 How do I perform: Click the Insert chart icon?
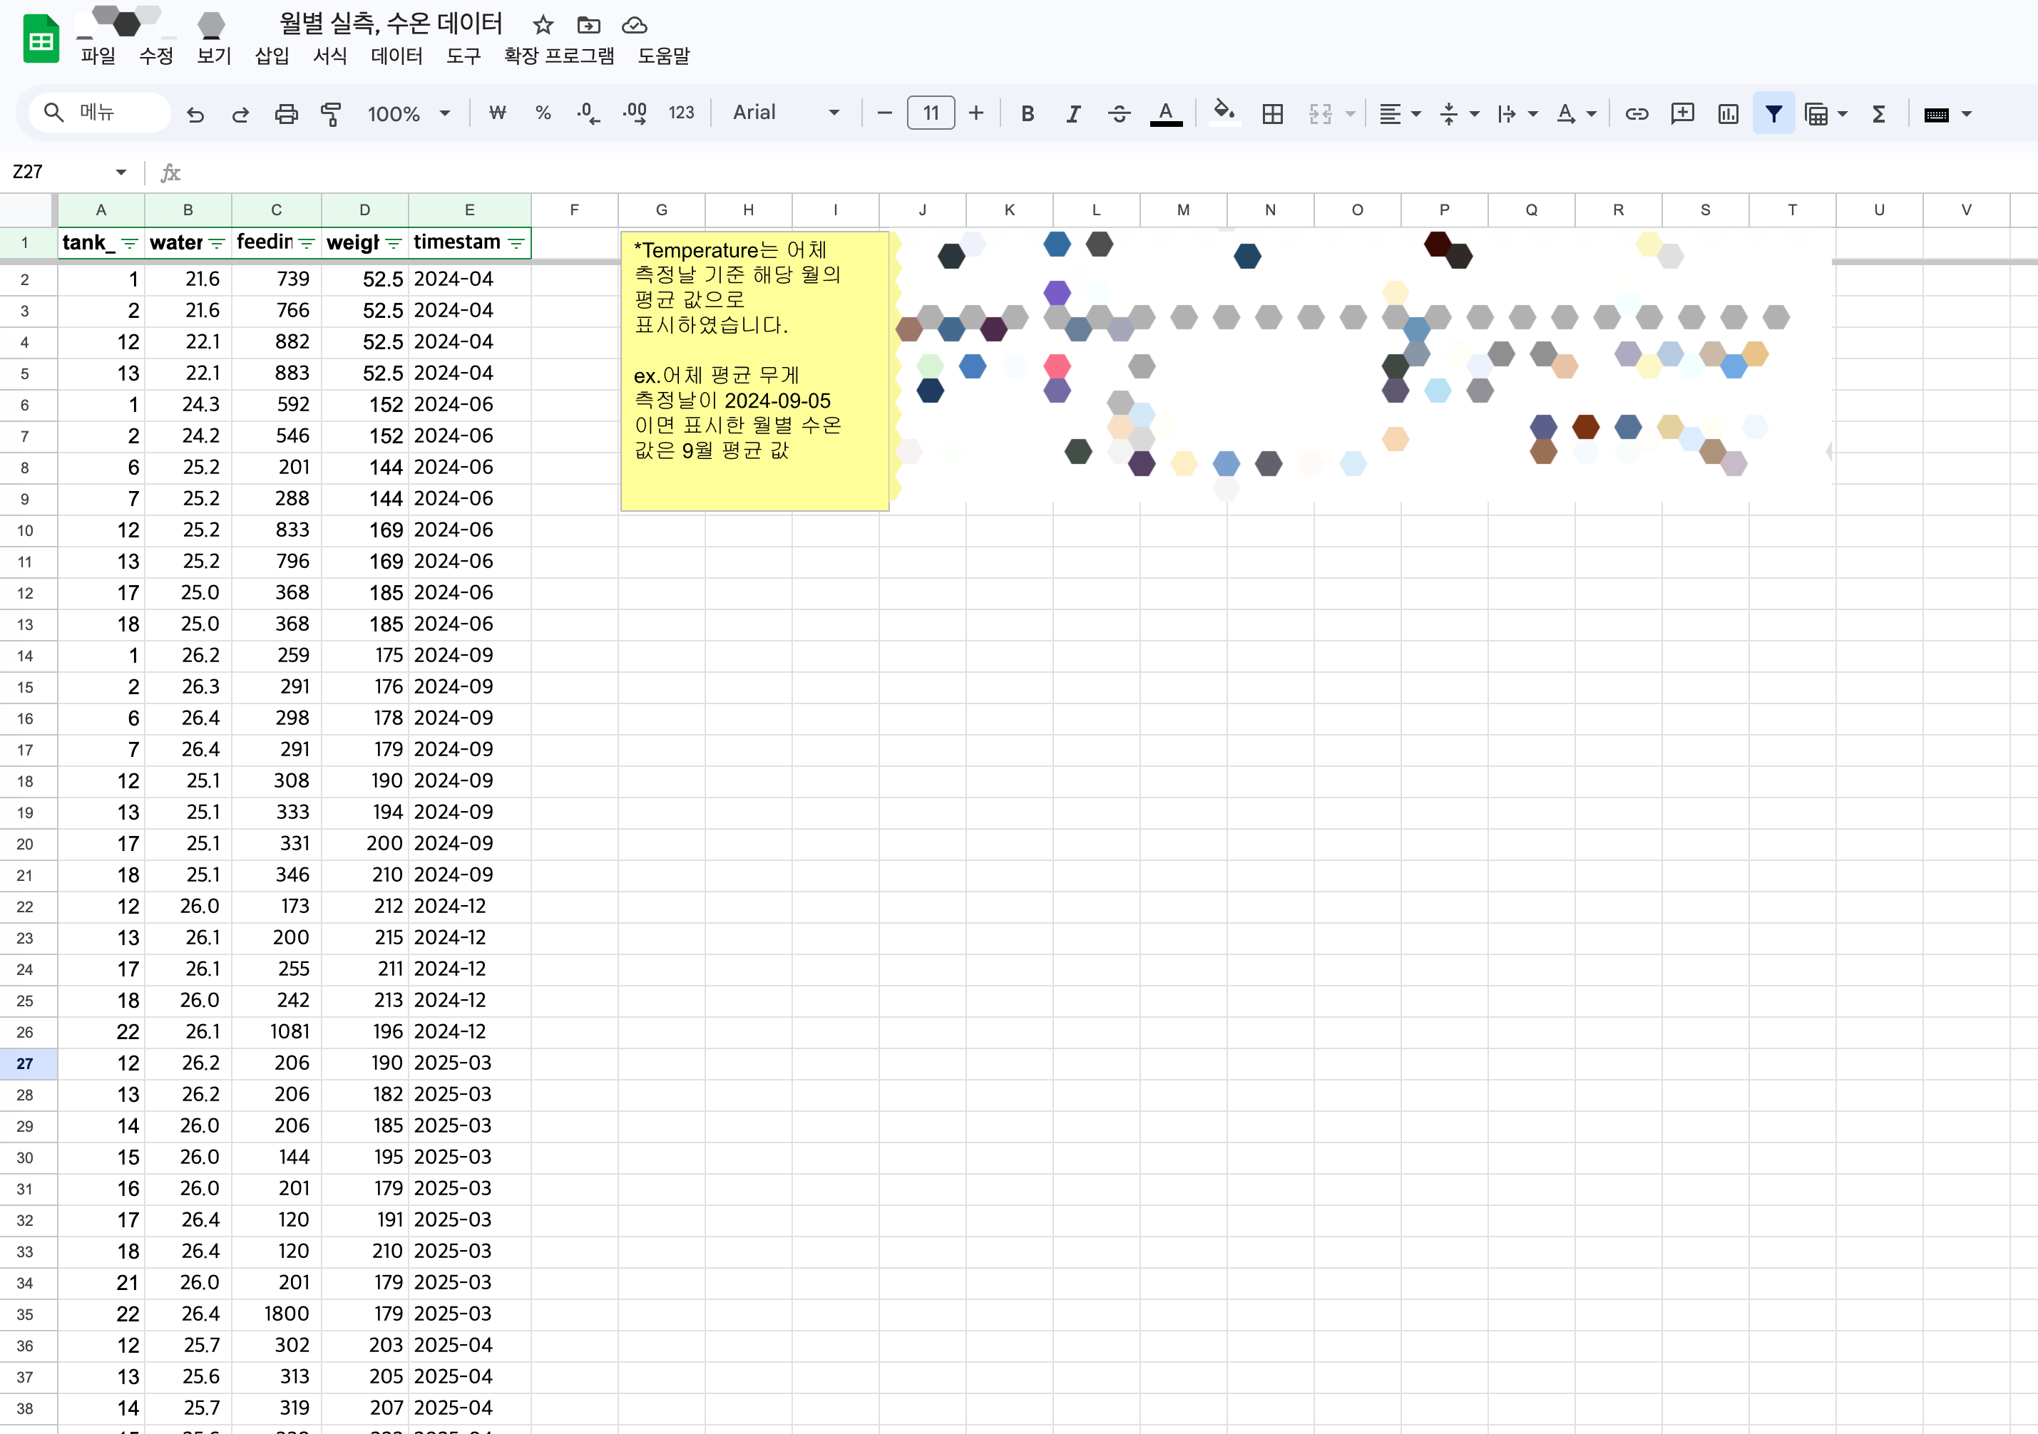tap(1727, 113)
